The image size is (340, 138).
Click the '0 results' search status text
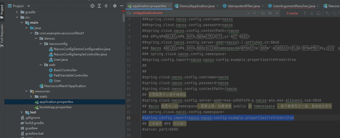[x=292, y=13]
